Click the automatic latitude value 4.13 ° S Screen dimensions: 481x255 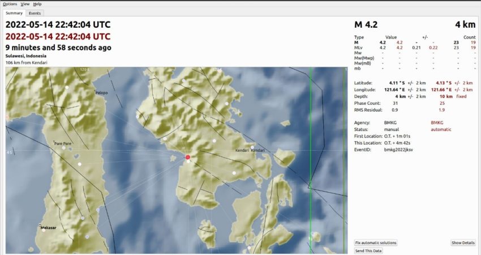[444, 83]
